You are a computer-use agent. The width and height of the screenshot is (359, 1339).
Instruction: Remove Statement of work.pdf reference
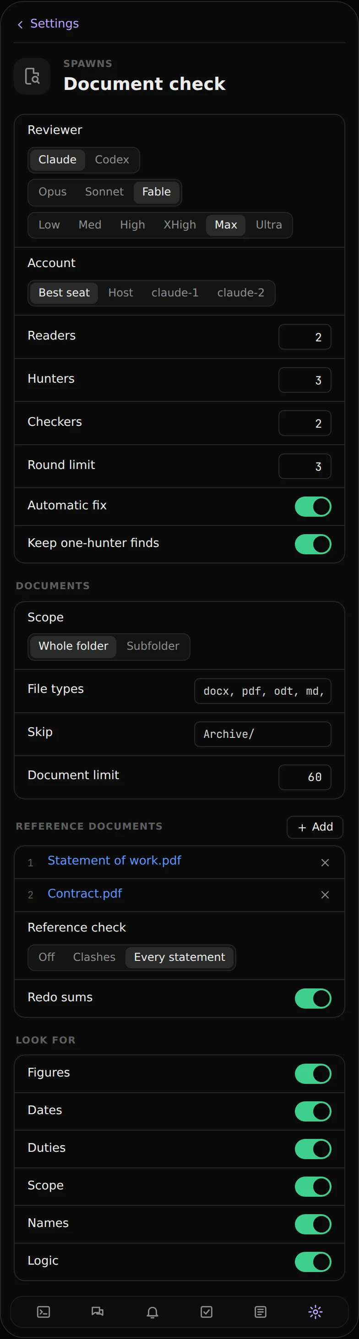[325, 863]
